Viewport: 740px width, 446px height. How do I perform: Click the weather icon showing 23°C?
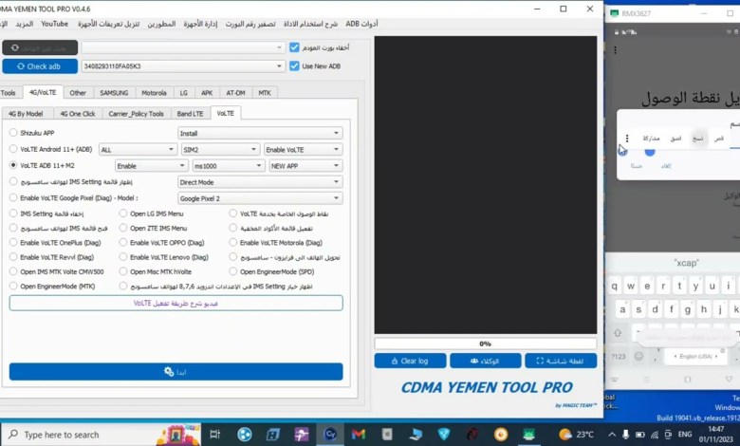(566, 435)
